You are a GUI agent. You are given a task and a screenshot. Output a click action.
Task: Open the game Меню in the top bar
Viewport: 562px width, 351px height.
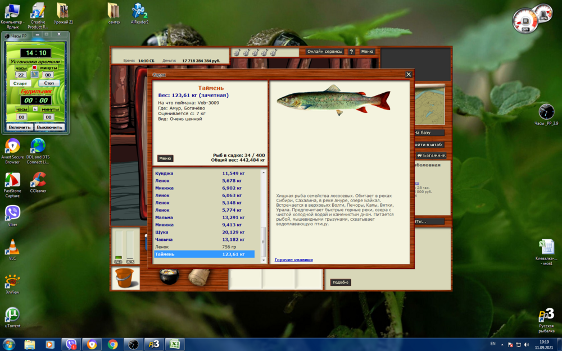pyautogui.click(x=367, y=51)
